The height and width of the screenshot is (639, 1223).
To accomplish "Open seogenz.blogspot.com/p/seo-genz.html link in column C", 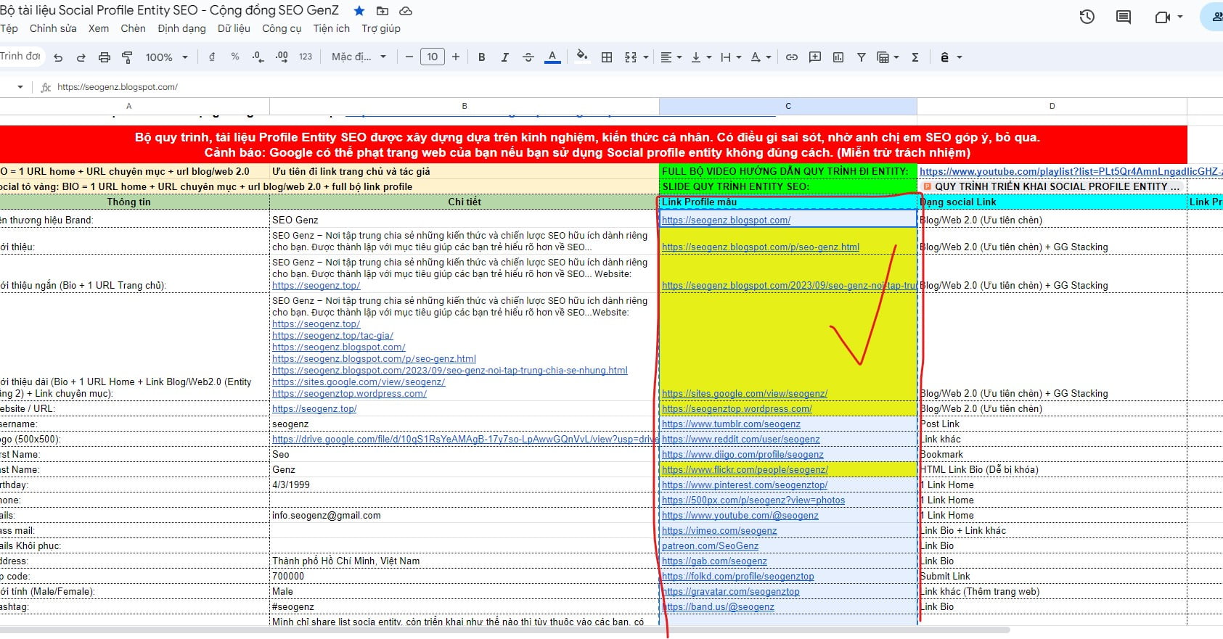I will (x=761, y=247).
